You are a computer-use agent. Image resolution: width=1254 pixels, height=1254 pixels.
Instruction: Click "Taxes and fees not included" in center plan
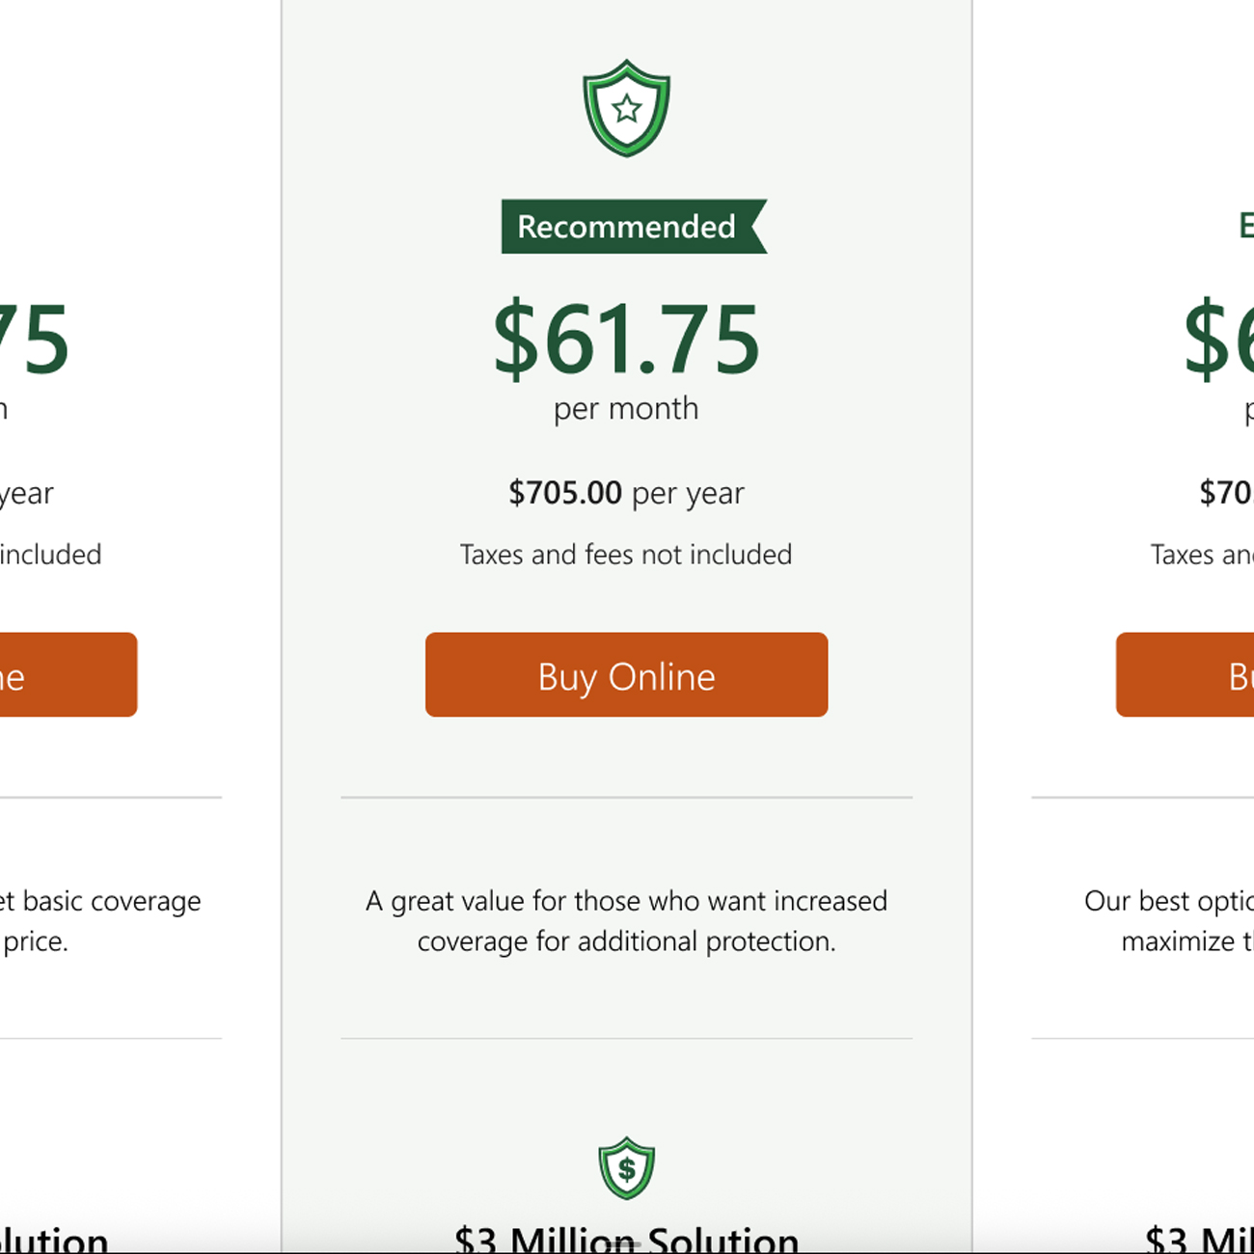click(x=626, y=555)
